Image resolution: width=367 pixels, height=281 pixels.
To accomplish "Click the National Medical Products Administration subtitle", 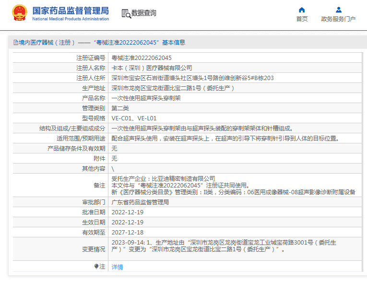I will [71, 19].
